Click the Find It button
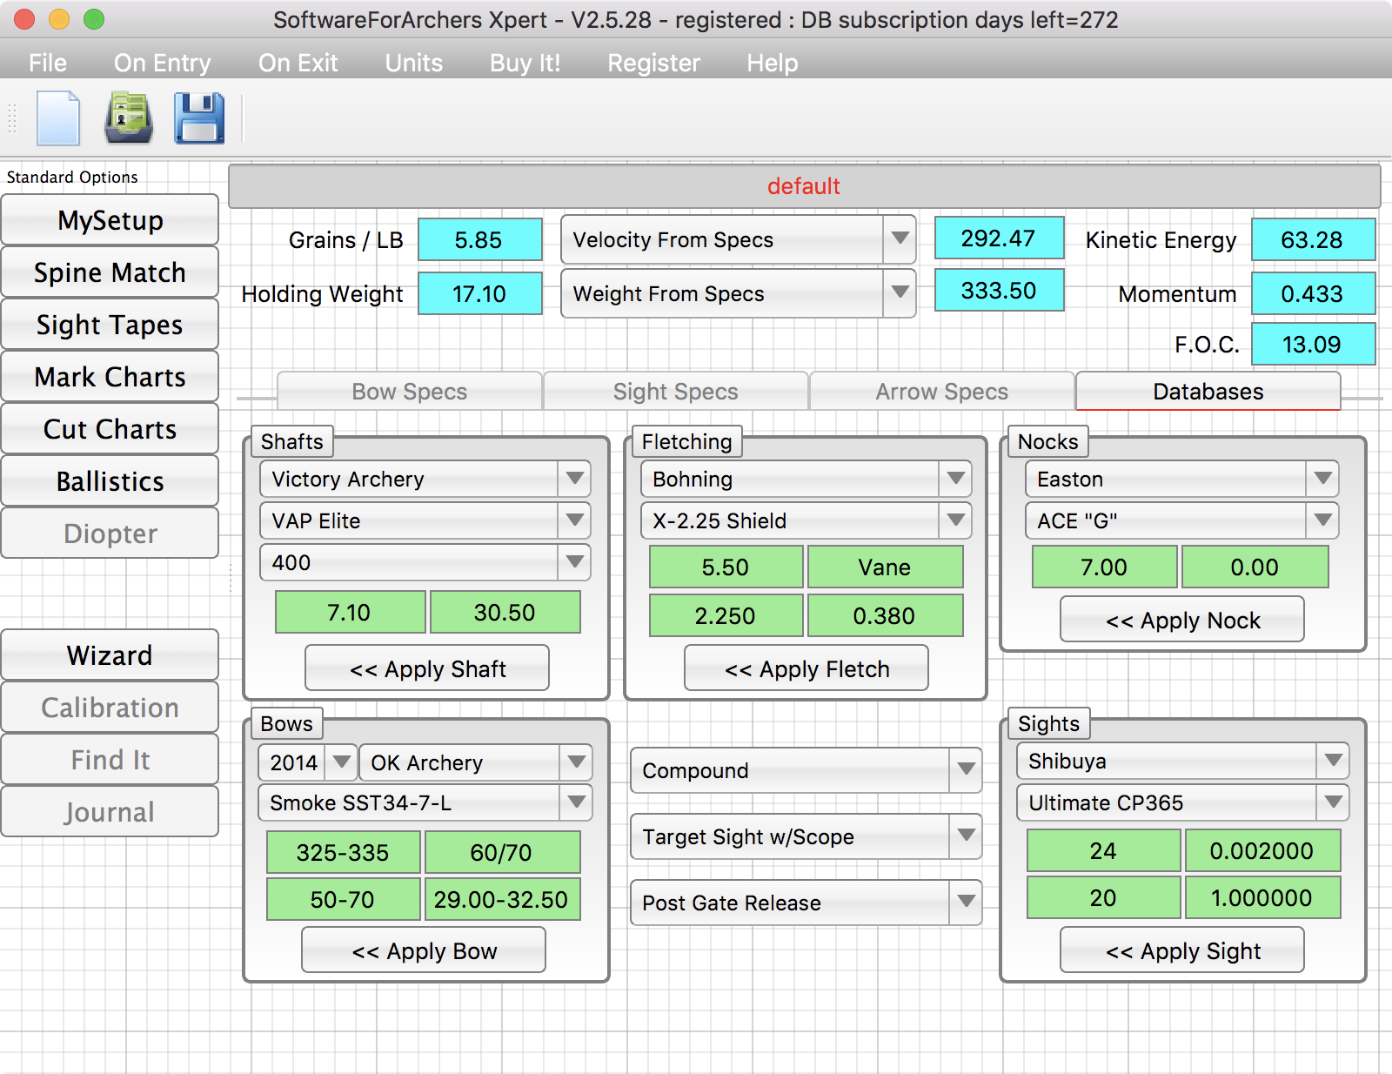 110,760
